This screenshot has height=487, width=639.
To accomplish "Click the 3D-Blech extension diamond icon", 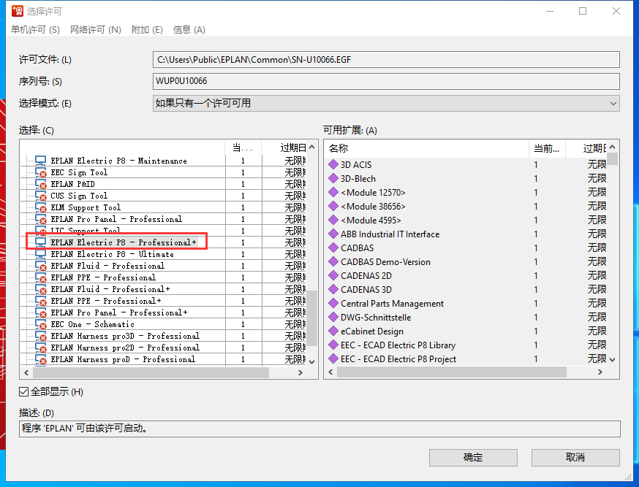I will coord(333,178).
